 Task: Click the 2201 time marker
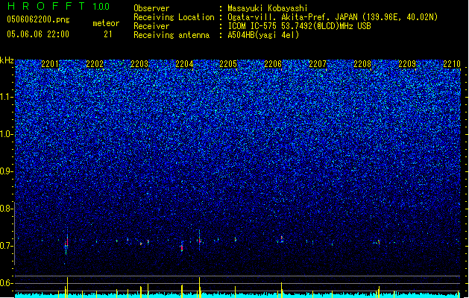coord(50,64)
